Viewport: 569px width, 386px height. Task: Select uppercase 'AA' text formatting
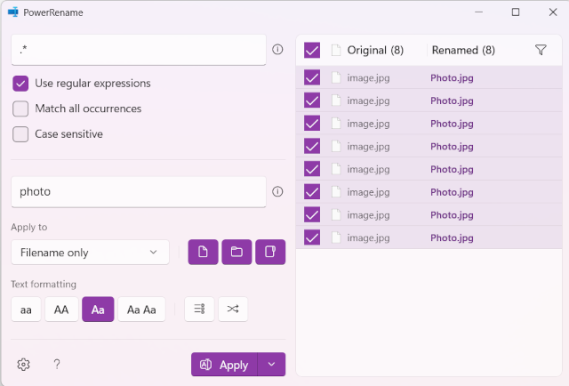61,310
